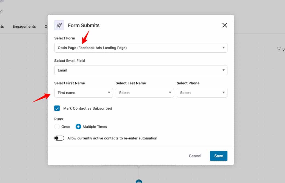Click the branching paths icon near top right
285x183 pixels.
click(279, 50)
